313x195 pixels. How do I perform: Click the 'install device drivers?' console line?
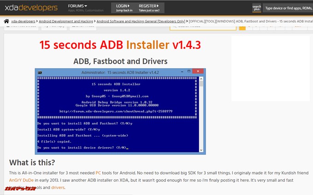tap(82, 148)
